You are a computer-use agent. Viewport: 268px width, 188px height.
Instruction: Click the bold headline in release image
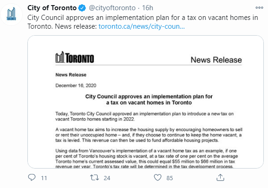pyautogui.click(x=149, y=100)
